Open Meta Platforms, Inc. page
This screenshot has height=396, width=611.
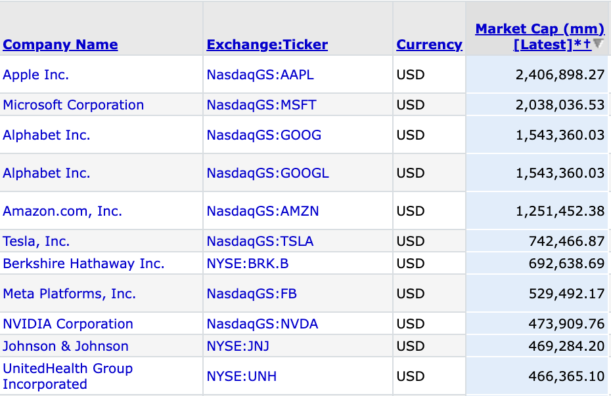[x=69, y=294]
